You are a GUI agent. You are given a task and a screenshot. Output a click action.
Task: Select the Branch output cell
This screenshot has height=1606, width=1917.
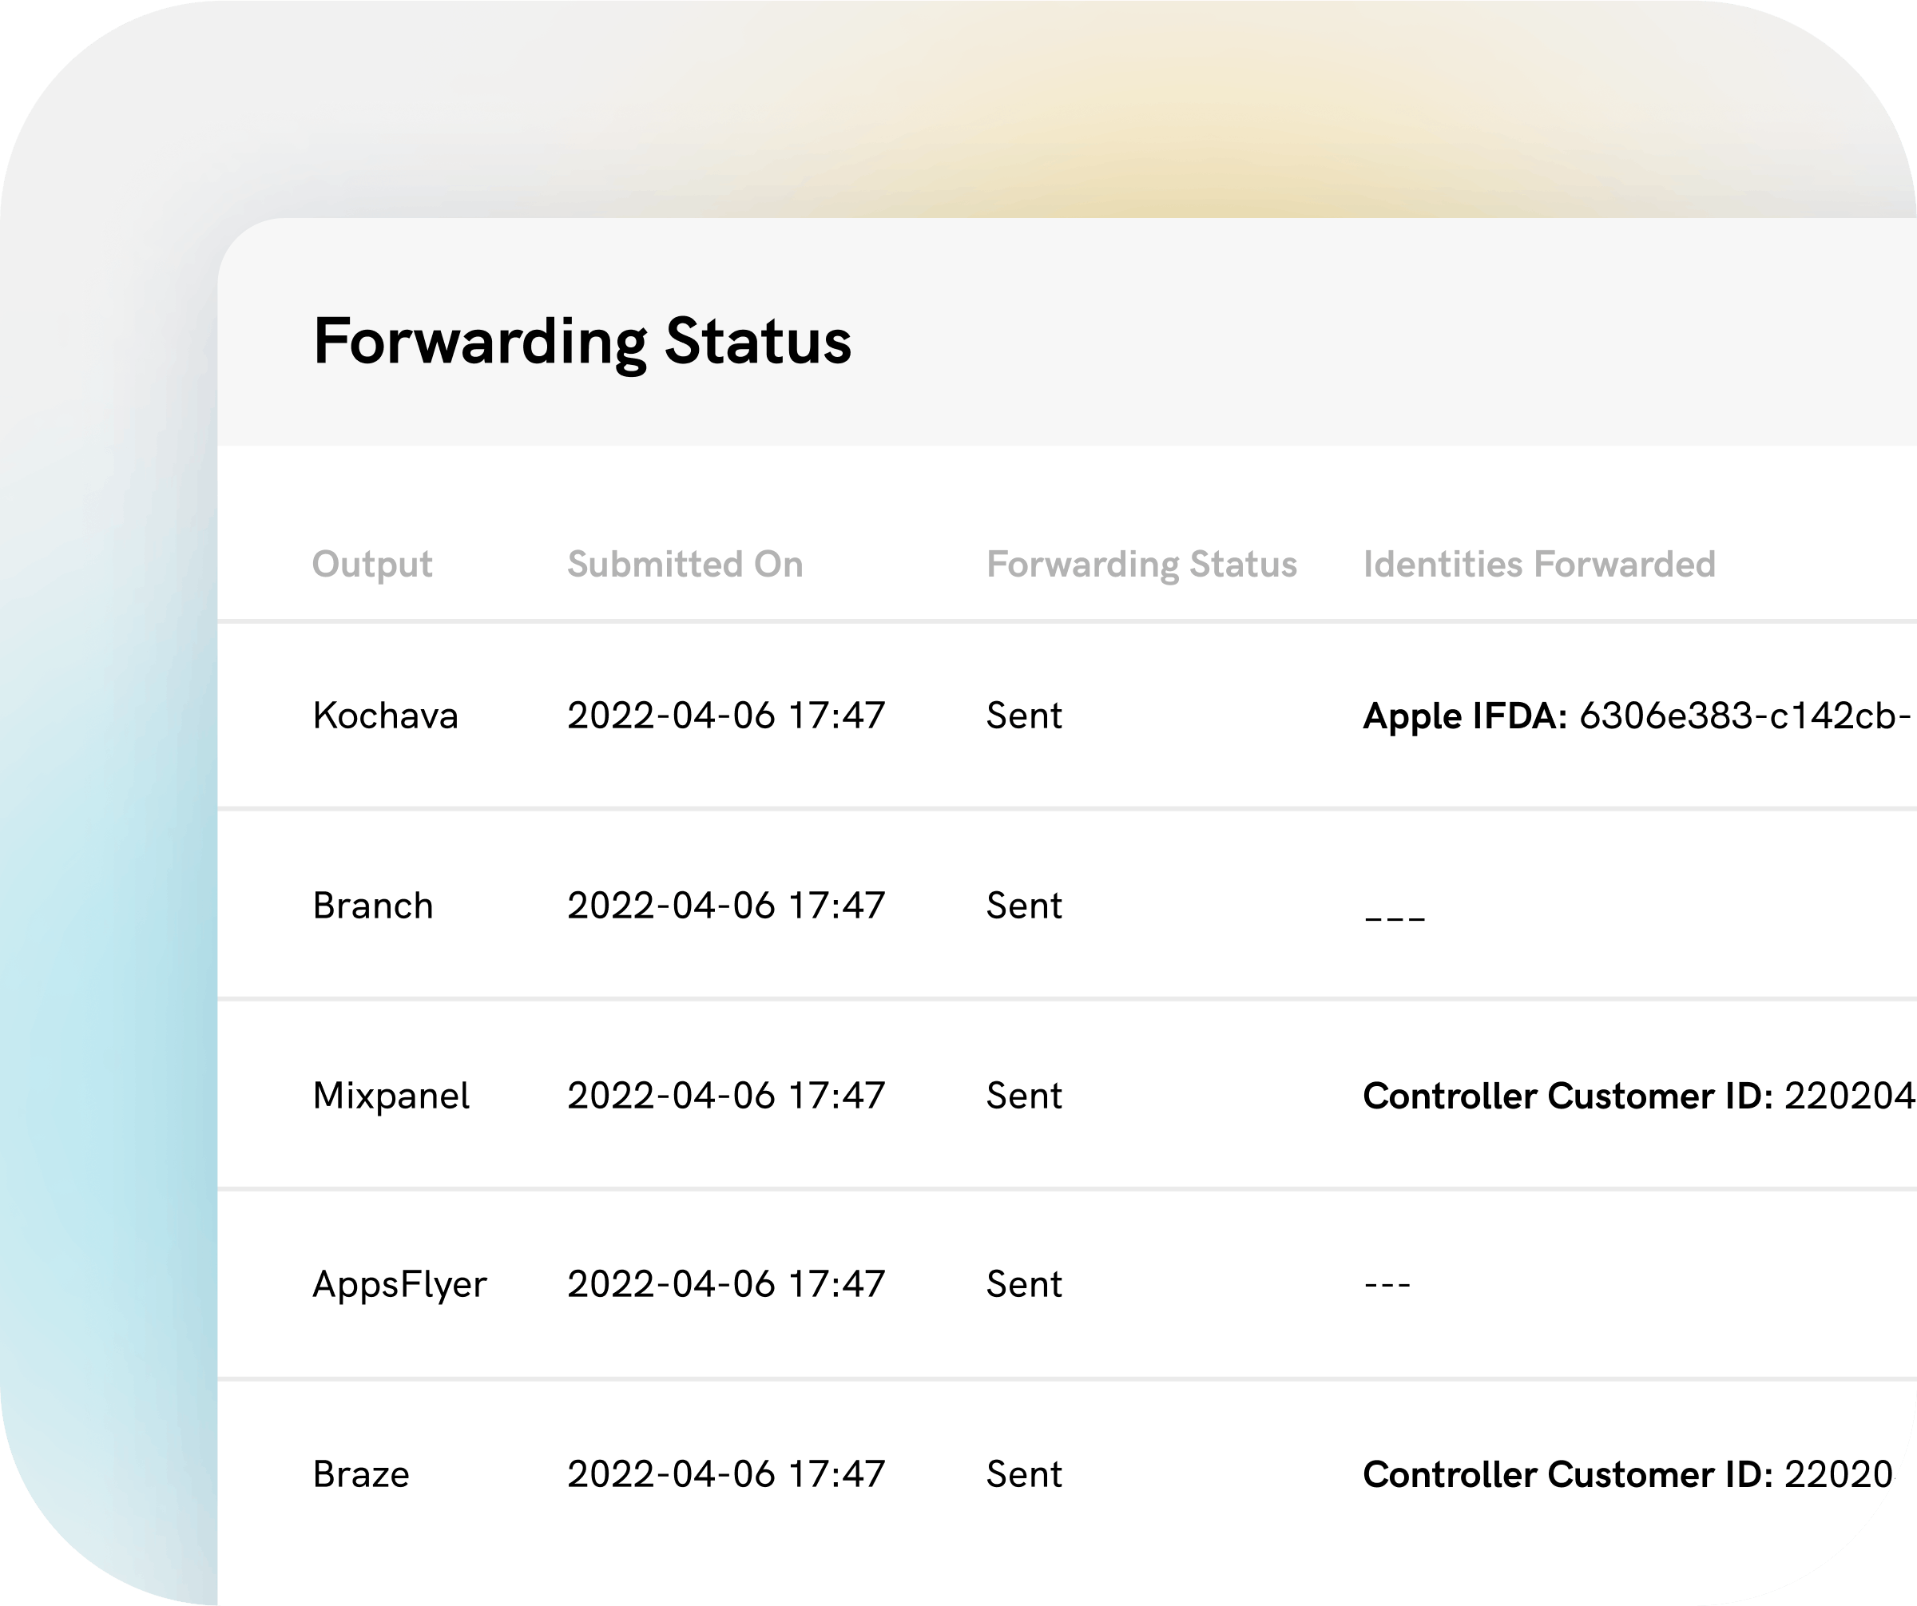[372, 905]
